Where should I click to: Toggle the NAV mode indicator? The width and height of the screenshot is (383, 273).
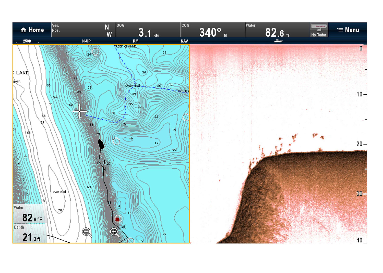point(184,41)
